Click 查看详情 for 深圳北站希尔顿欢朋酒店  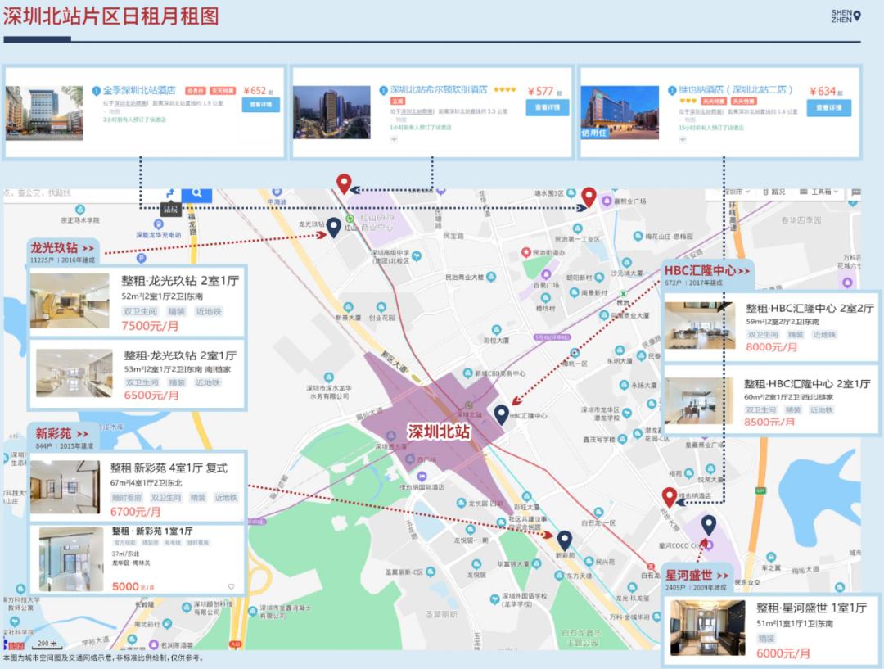[547, 107]
